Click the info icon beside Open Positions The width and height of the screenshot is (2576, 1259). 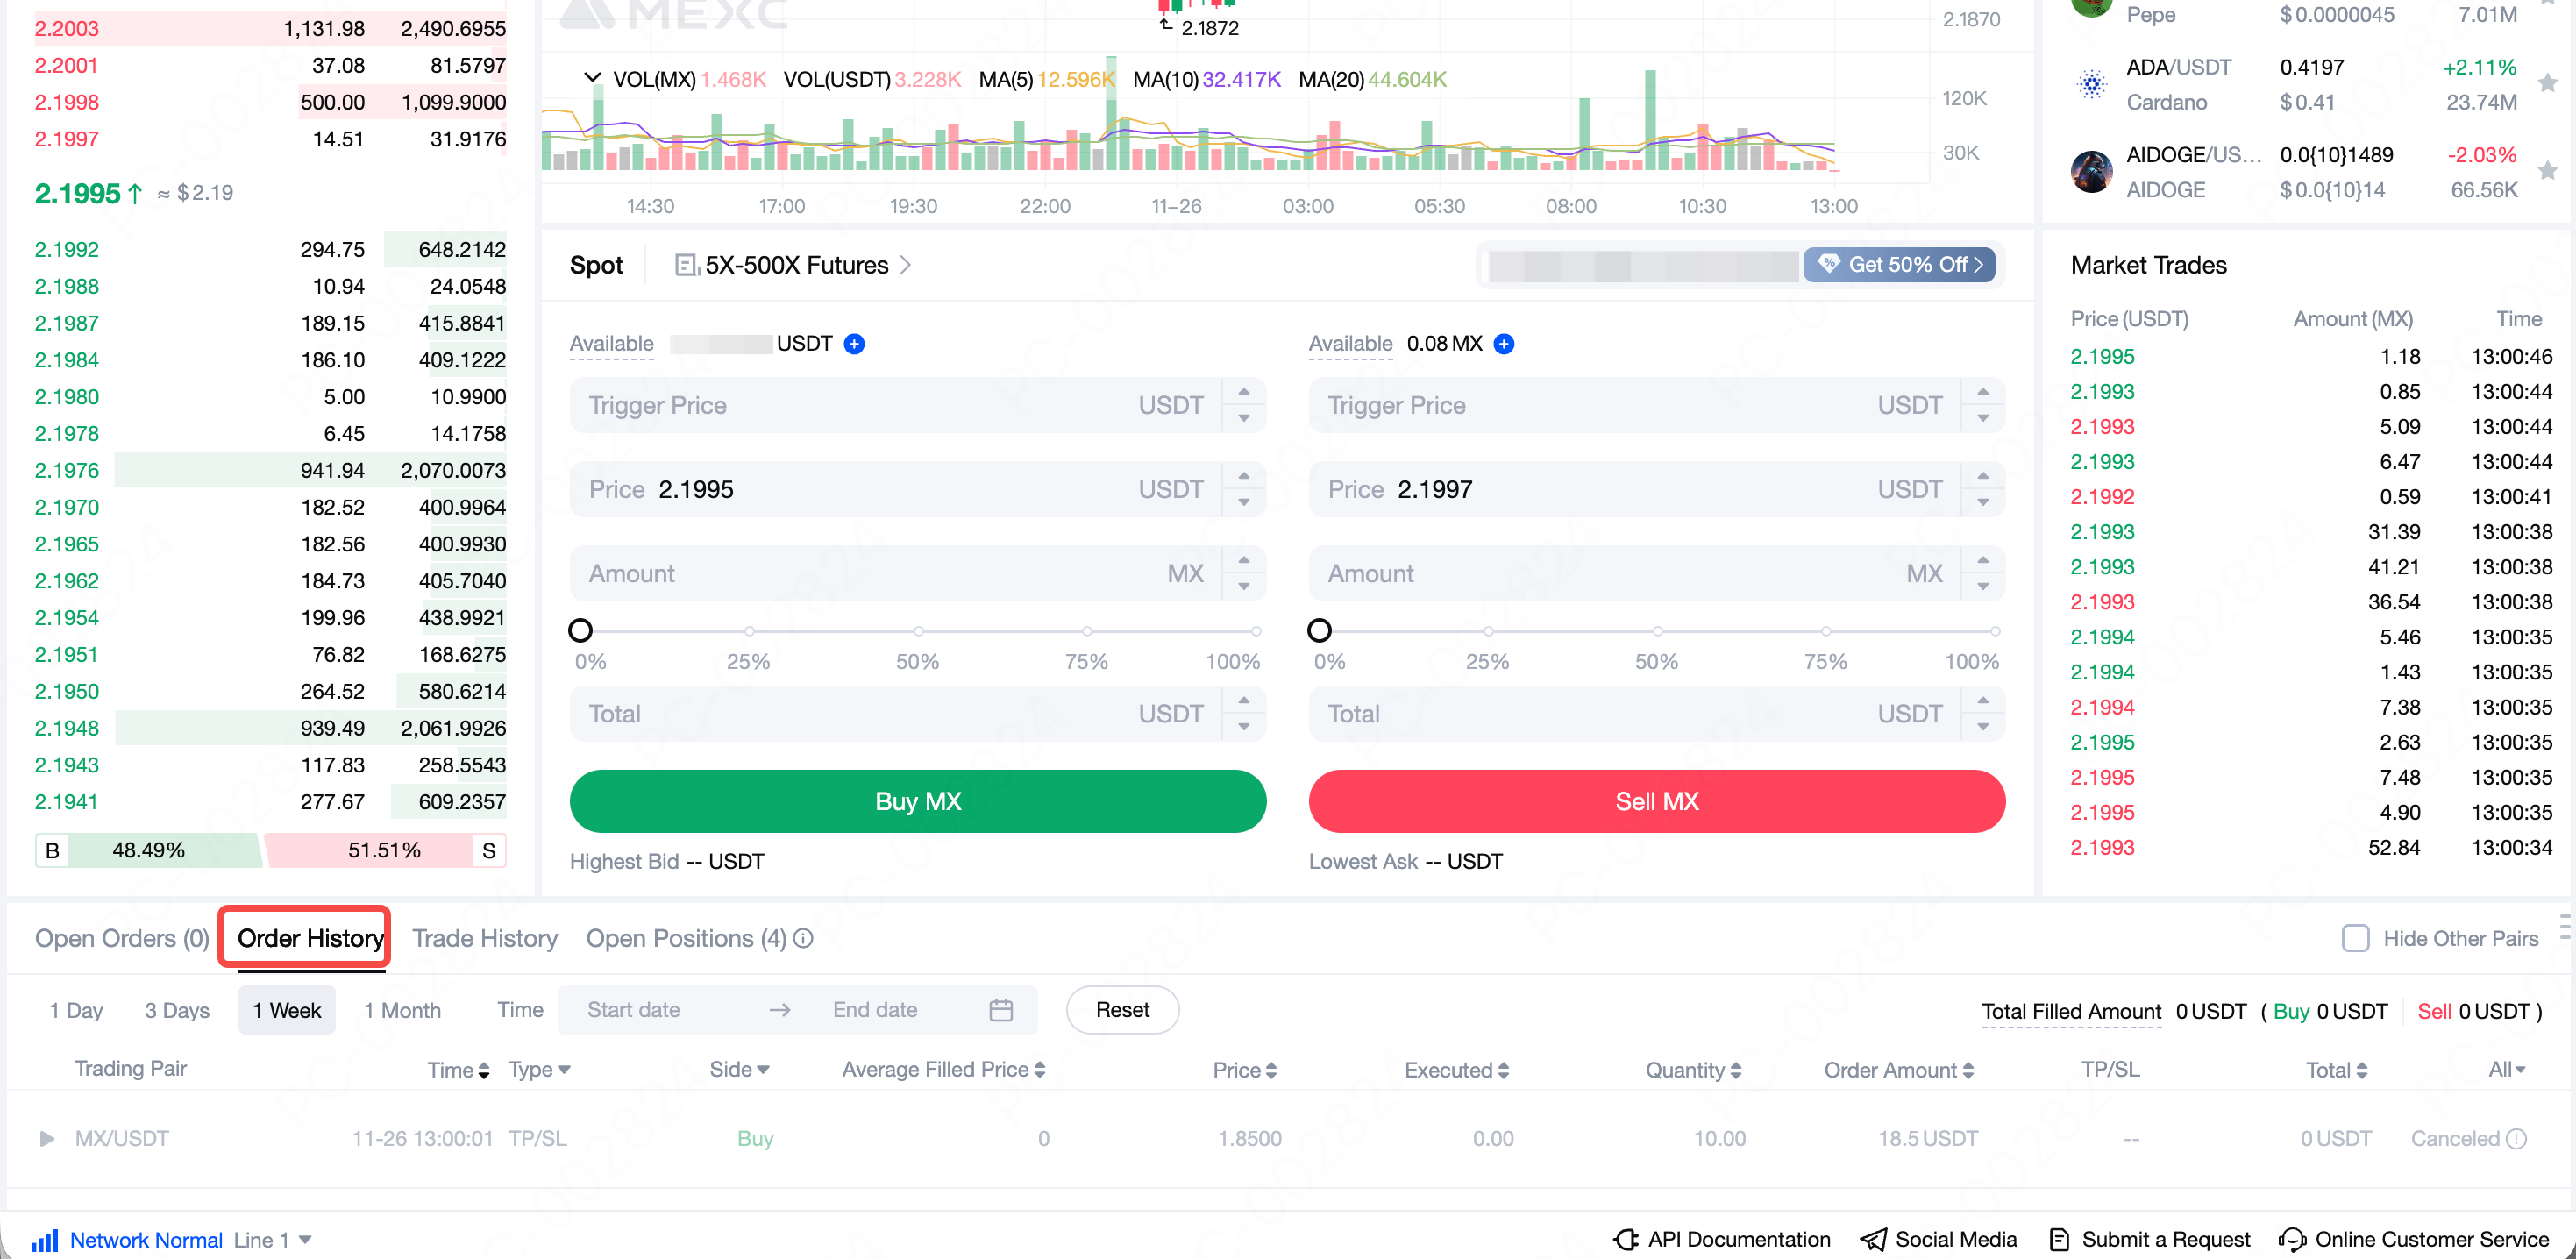click(803, 938)
